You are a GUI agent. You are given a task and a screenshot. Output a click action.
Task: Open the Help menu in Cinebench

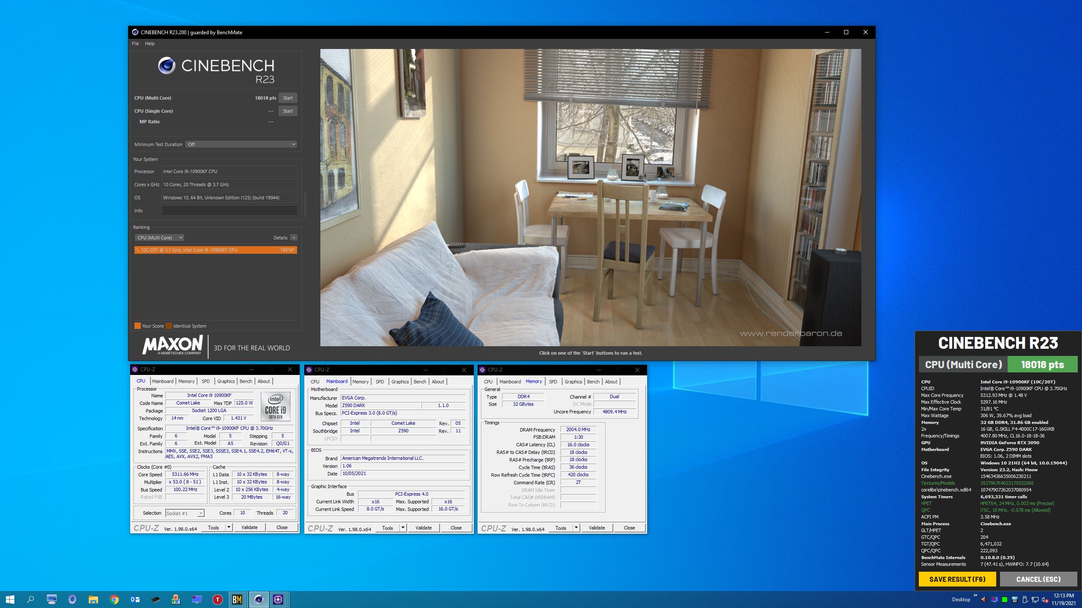tap(150, 43)
